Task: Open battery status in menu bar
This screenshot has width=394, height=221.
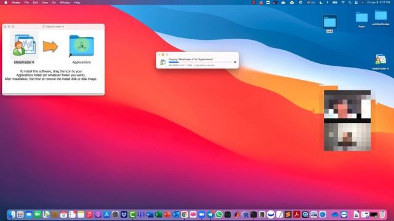Action: coord(335,2)
